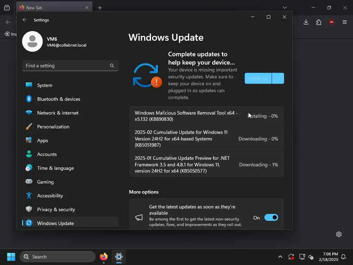
Task: Open the Firefox hamburger menu
Action: (344, 22)
